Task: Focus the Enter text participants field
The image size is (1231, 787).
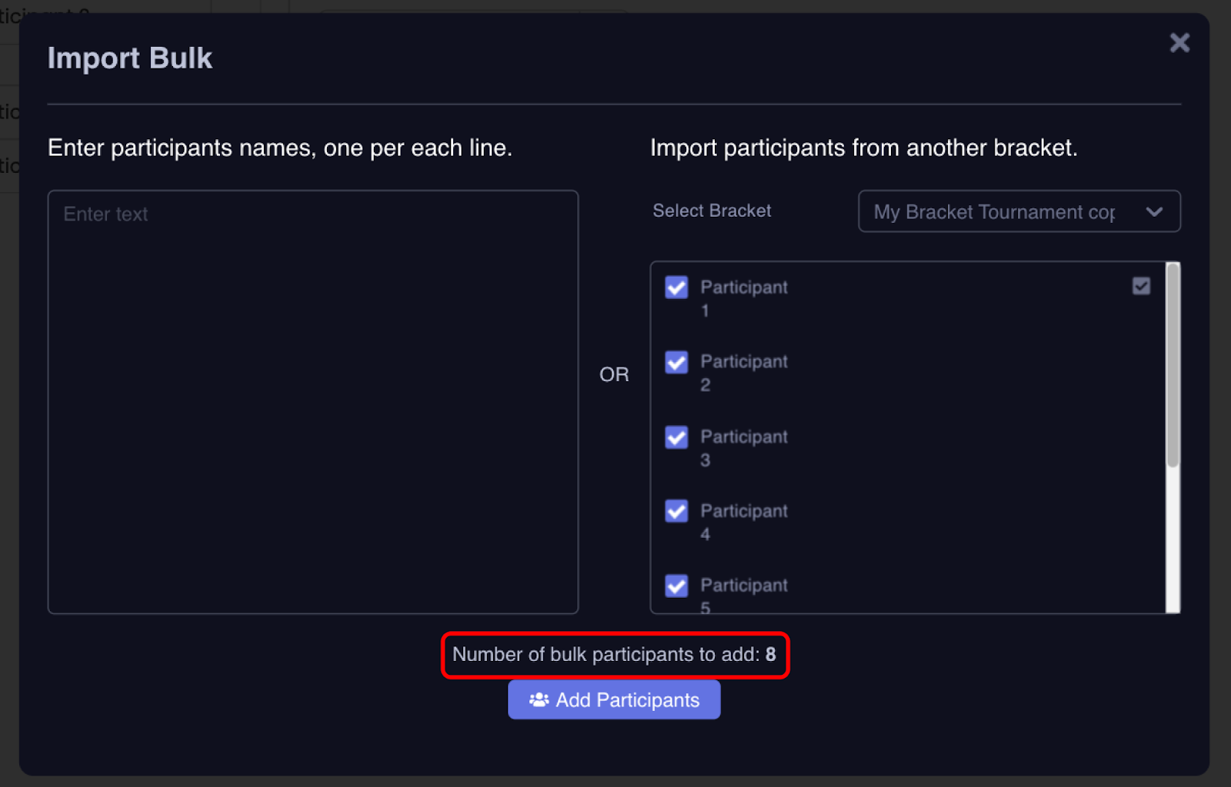Action: [312, 401]
